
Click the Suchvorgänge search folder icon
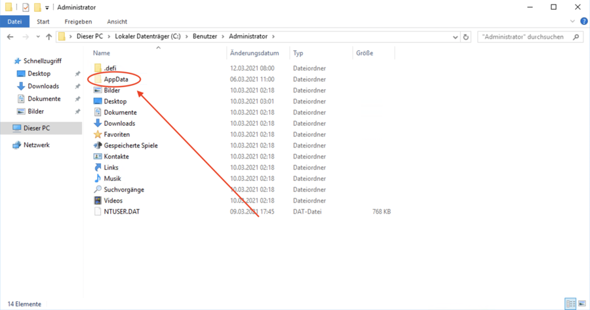click(x=98, y=189)
